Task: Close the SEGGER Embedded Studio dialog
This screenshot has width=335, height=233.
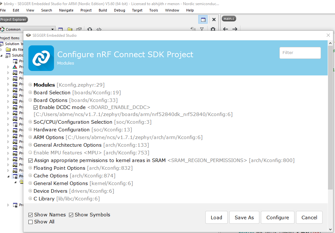Action: 328,35
